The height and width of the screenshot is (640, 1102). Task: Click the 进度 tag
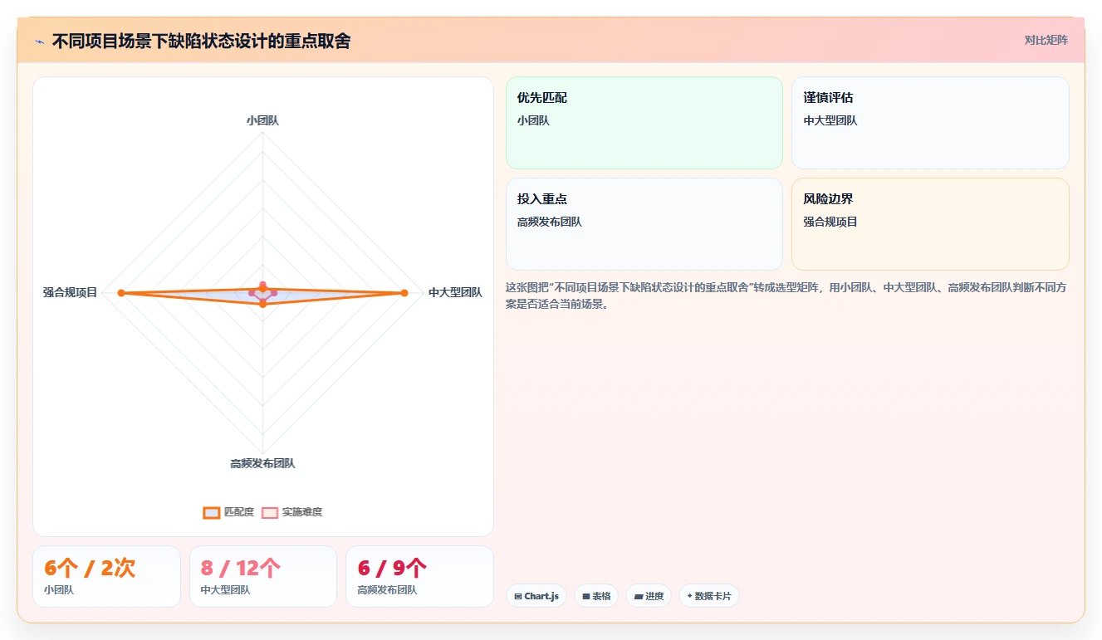tap(649, 596)
